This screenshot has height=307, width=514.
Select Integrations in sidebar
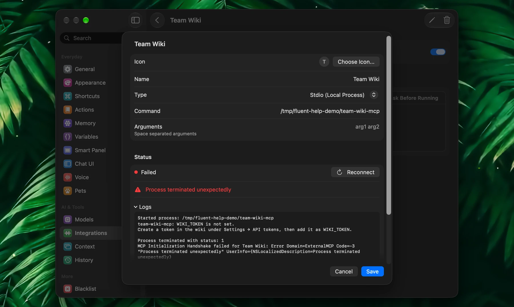click(91, 233)
